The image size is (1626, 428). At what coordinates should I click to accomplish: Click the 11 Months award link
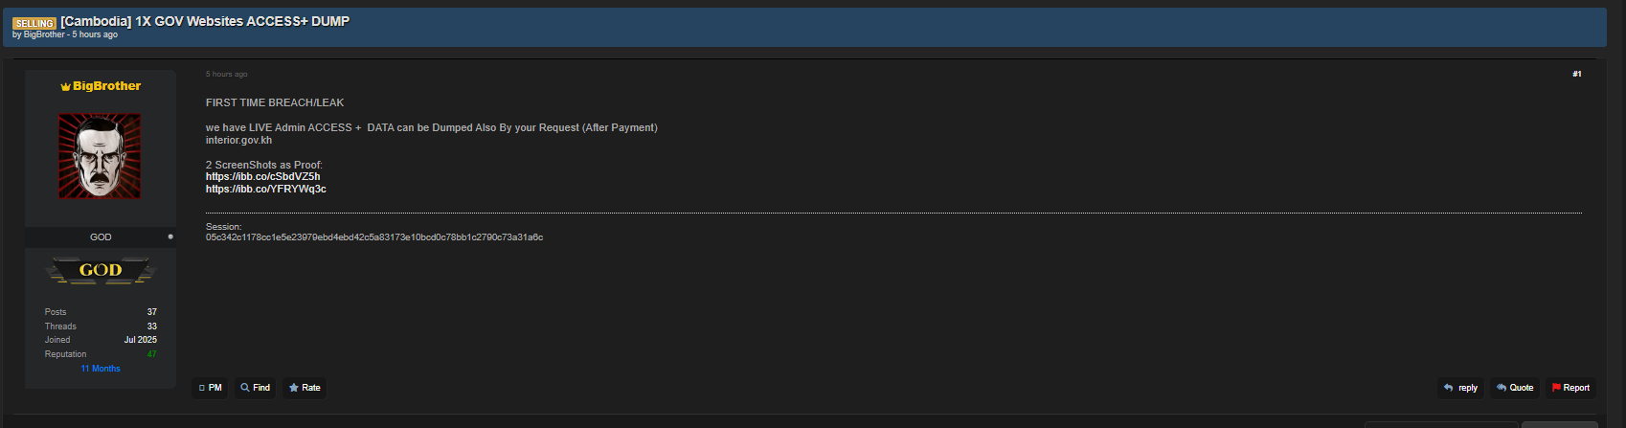pos(101,369)
